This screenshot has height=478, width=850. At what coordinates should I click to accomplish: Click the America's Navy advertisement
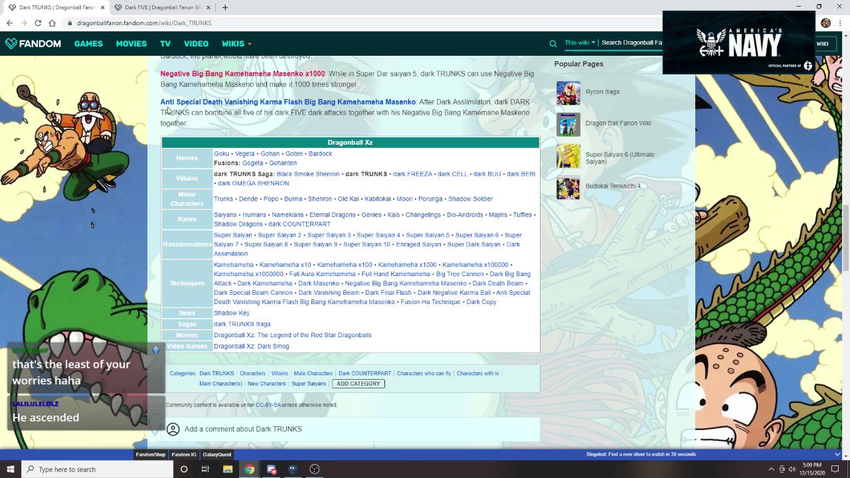[738, 42]
